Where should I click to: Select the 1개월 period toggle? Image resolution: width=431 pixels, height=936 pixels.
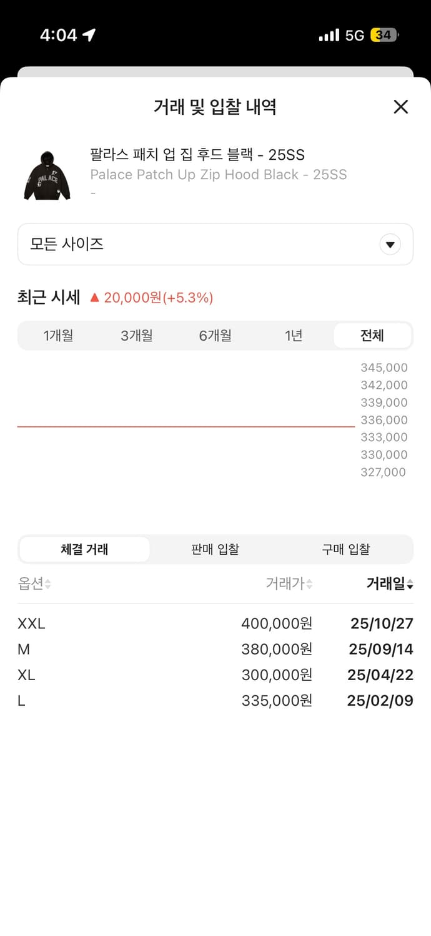(x=59, y=335)
